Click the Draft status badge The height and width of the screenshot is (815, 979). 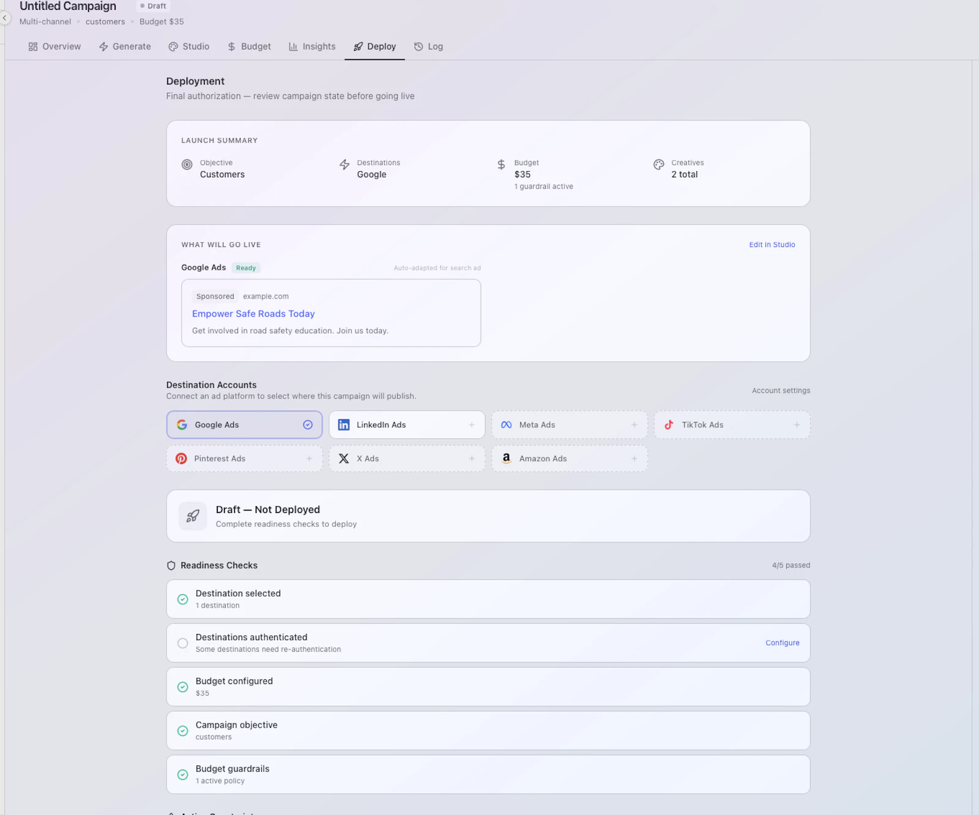pos(153,6)
